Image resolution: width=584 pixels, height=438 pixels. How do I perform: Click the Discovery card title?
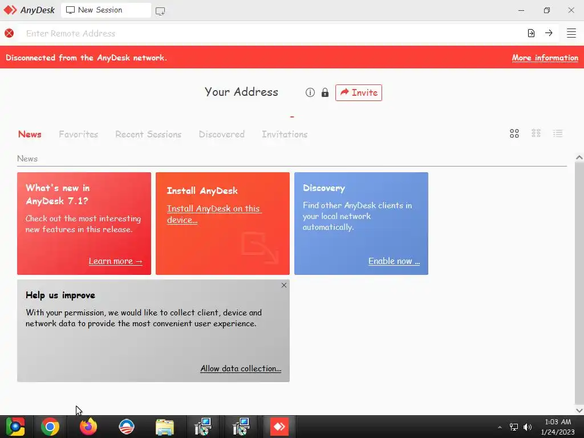(324, 188)
